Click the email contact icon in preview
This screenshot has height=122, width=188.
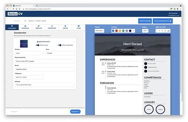click(x=146, y=67)
